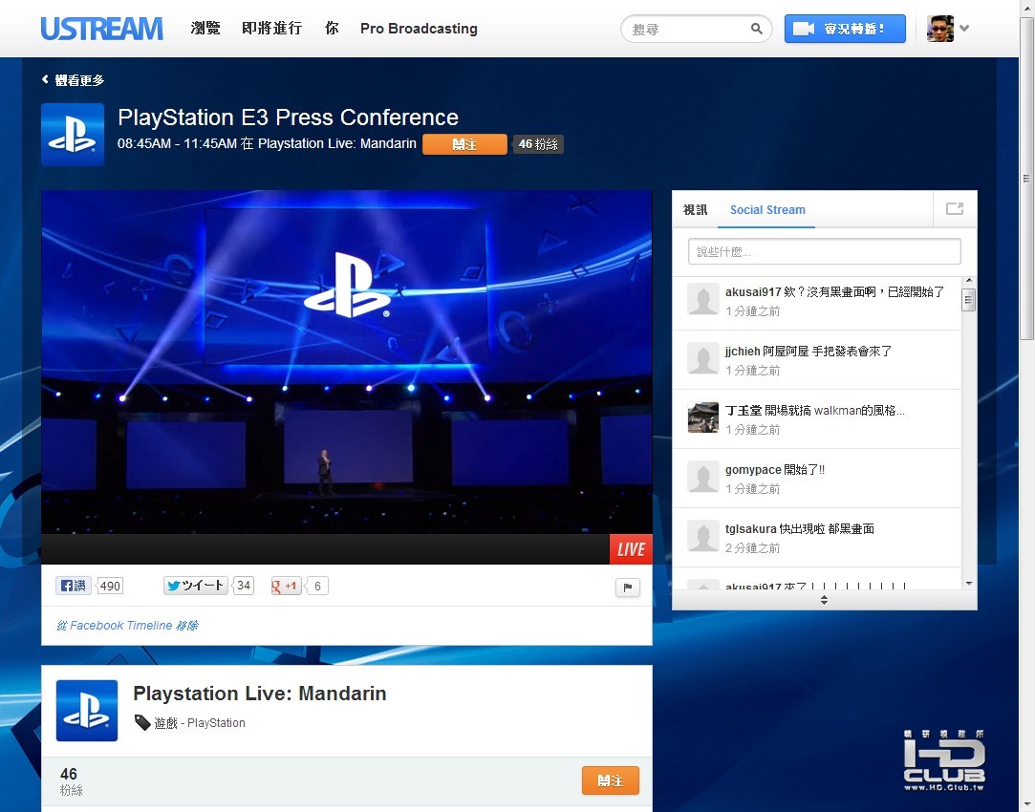Click the Google +1 button
Screen dimensions: 1035x812
286,586
